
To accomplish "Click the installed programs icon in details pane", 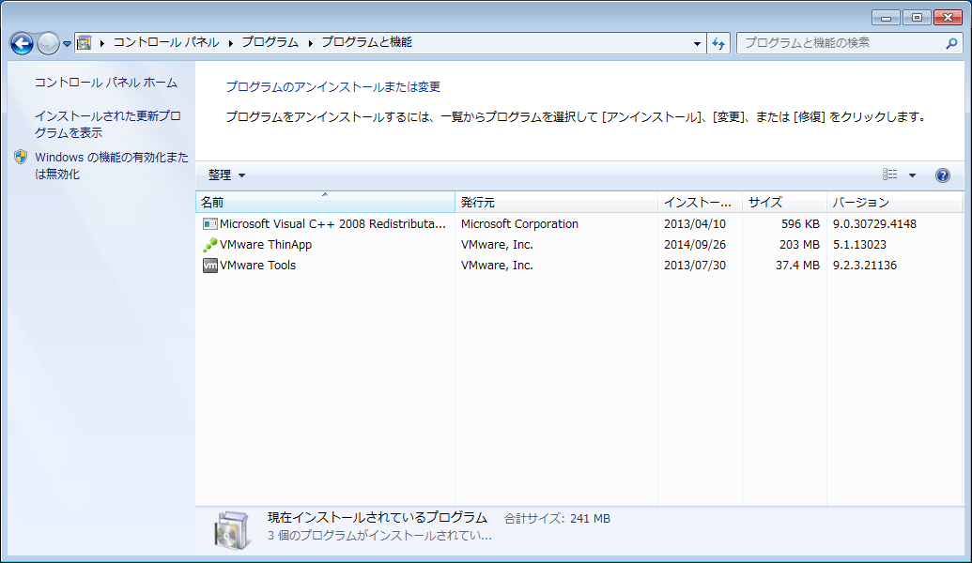I will click(233, 530).
